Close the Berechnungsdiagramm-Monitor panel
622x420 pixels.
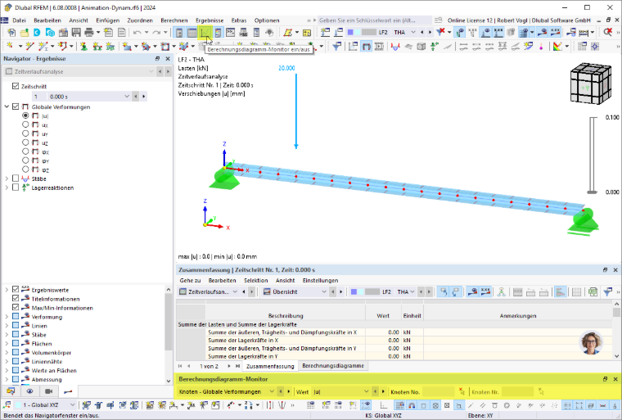tap(615, 379)
